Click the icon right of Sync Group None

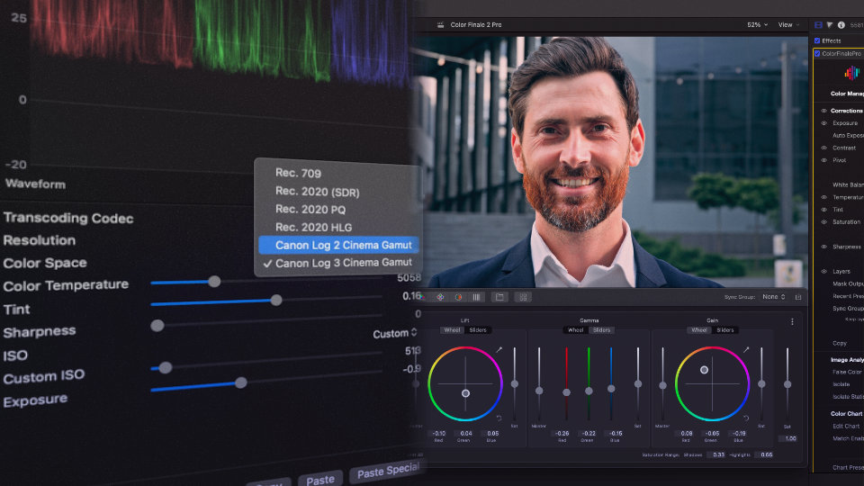tap(798, 297)
